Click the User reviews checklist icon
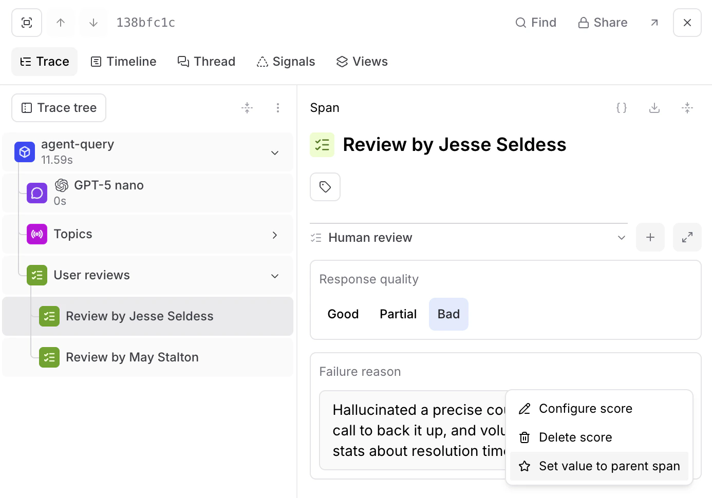Screen dimensions: 712x498 (x=37, y=275)
